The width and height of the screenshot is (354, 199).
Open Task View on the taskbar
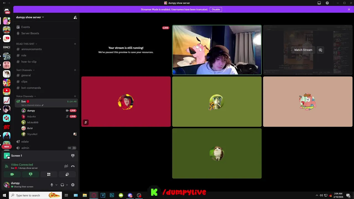point(66,195)
